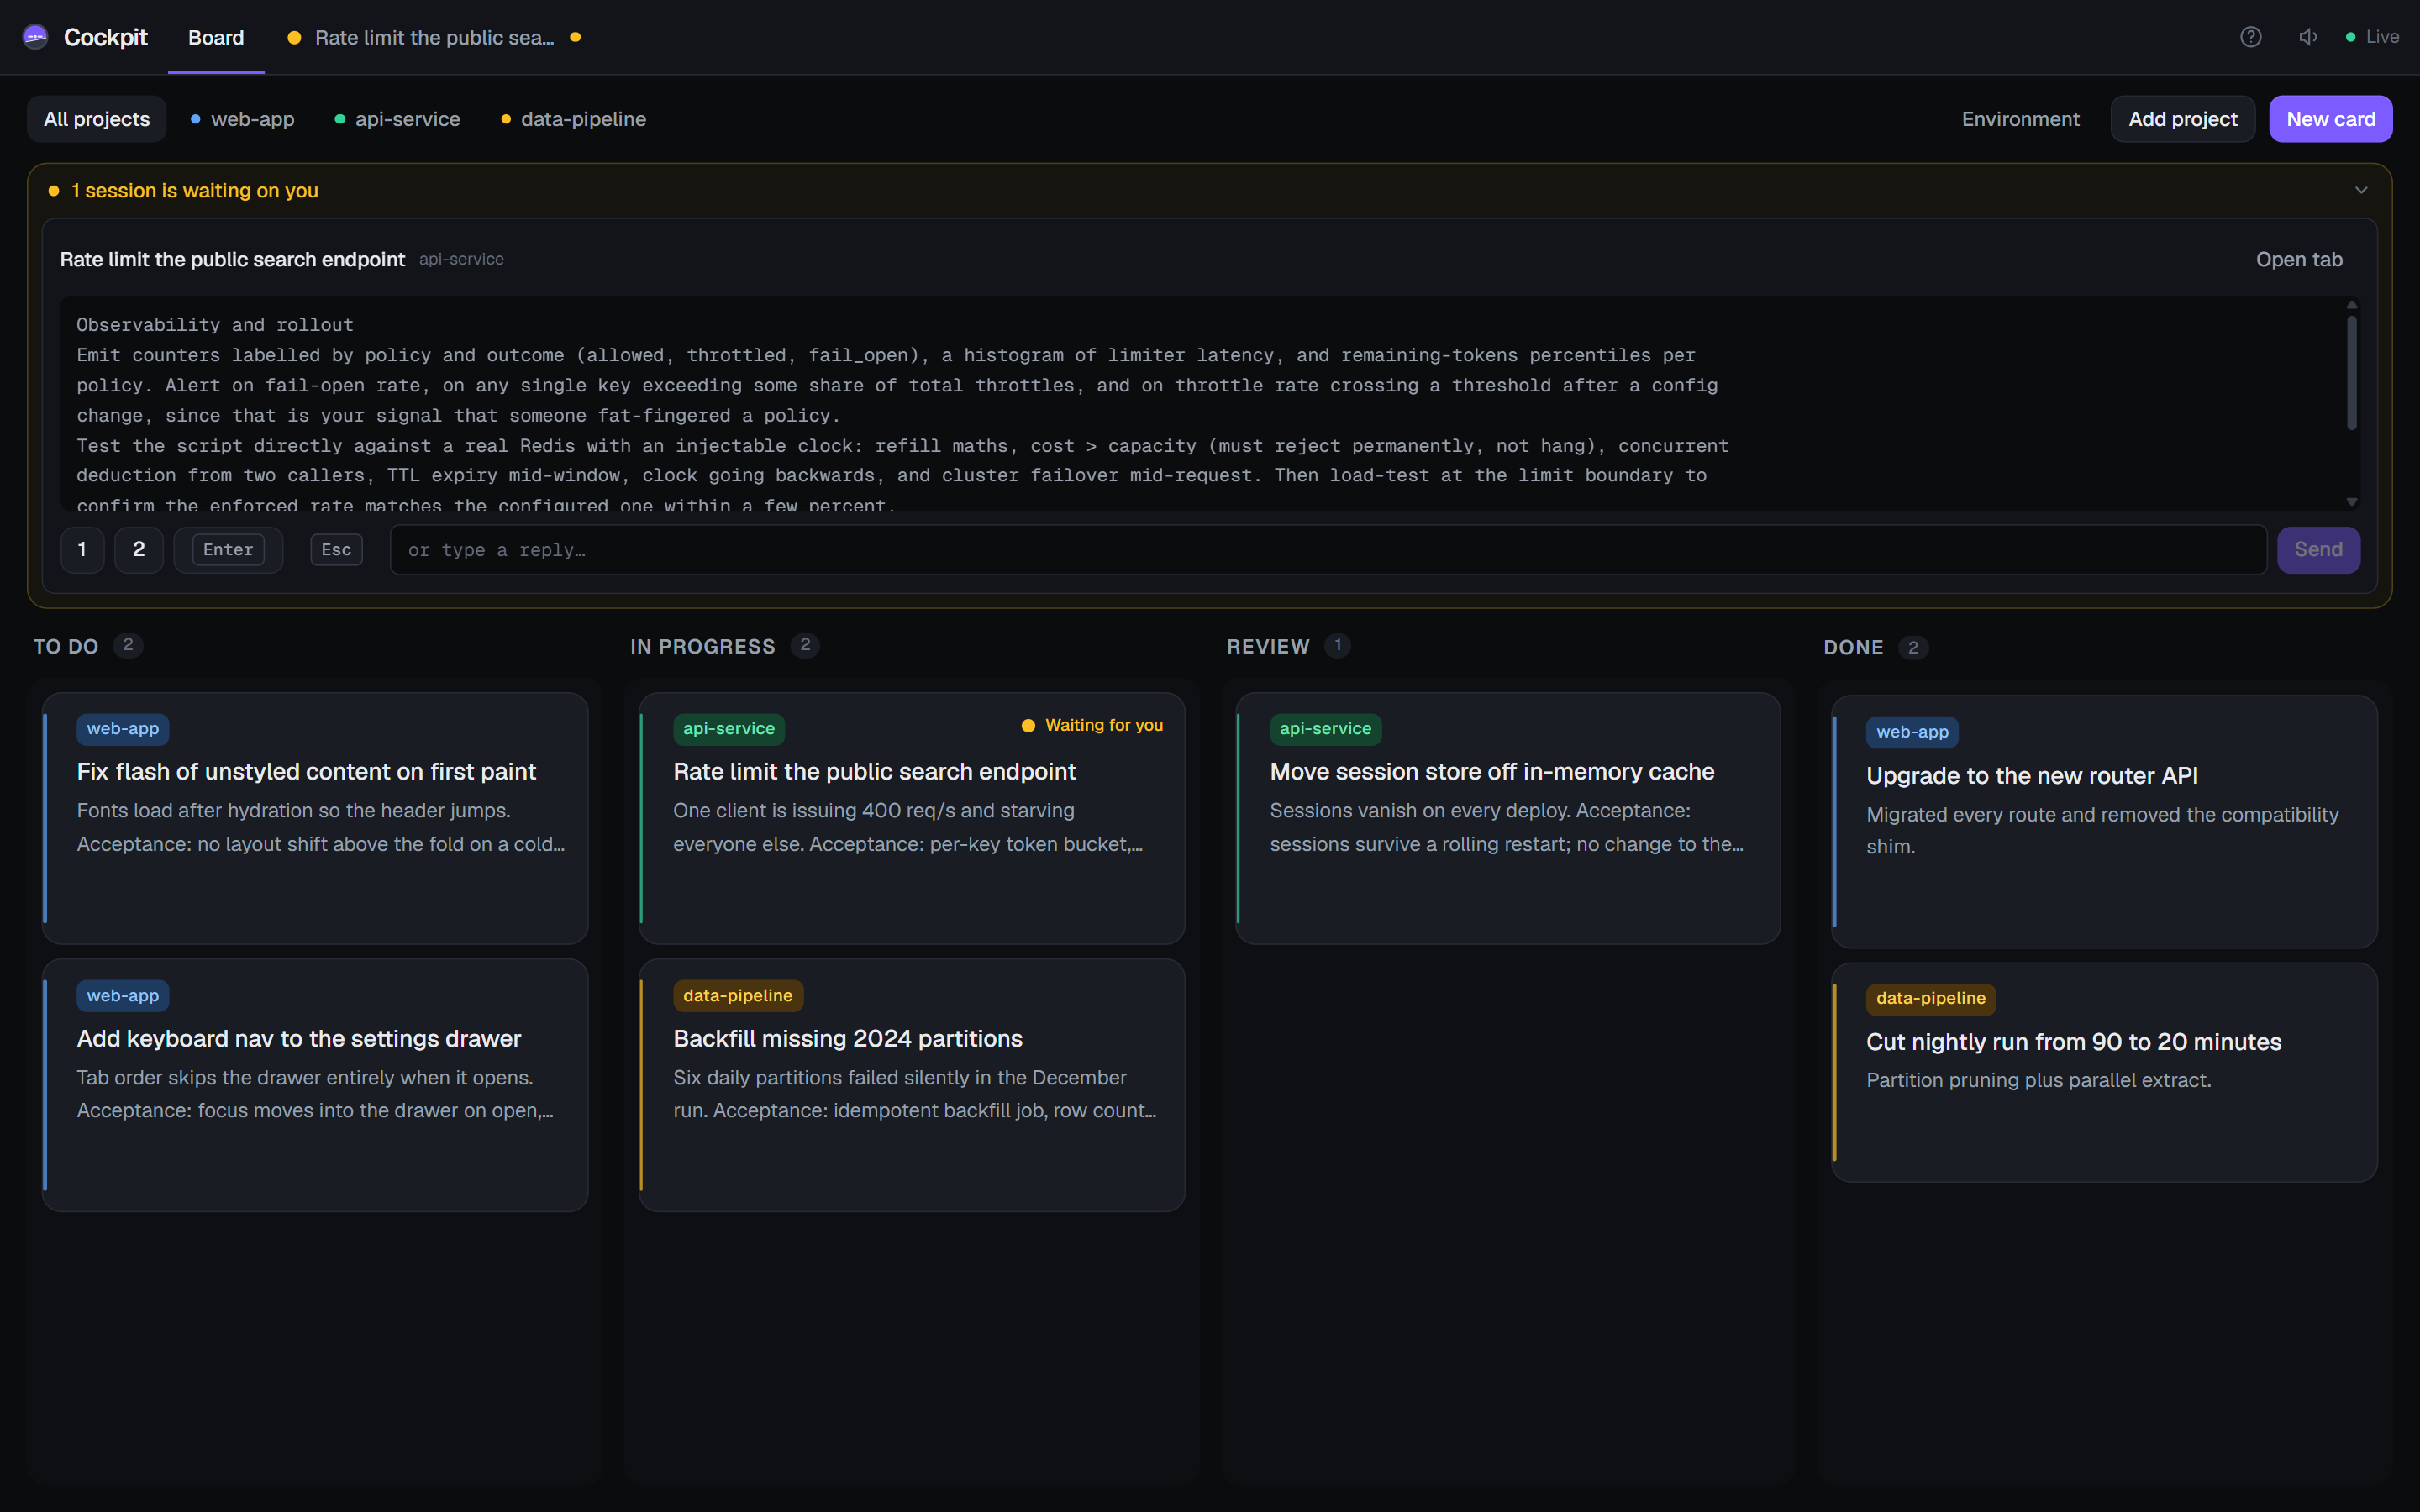
Task: Switch to the Board tab
Action: coord(216,37)
